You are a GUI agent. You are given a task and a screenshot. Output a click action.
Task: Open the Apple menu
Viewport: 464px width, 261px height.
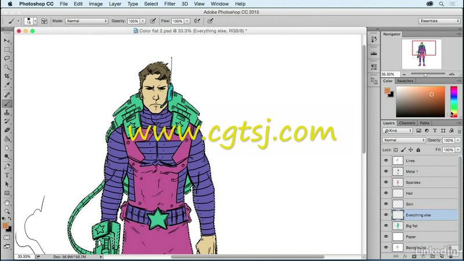pos(10,4)
